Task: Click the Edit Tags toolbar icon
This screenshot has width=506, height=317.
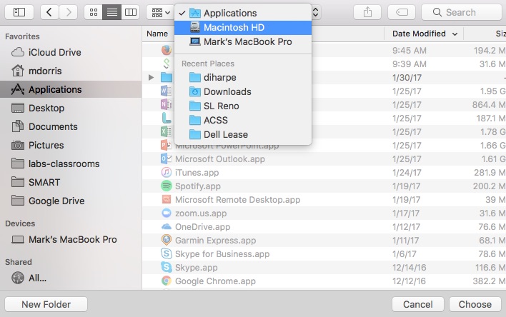Action: point(402,12)
